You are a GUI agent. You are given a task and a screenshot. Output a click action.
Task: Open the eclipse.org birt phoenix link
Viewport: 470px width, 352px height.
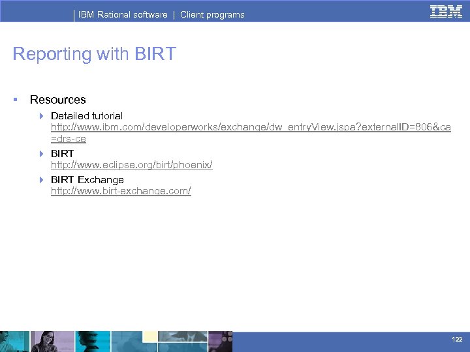(x=132, y=165)
